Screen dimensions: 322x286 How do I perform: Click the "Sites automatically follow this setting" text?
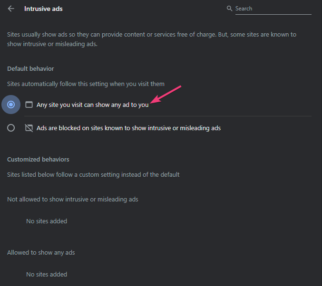tap(86, 84)
